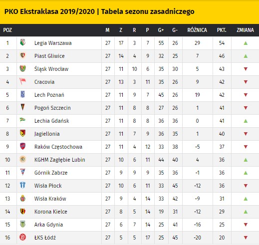
Task: Click the Lech Poznań club crest
Action: [x=23, y=94]
